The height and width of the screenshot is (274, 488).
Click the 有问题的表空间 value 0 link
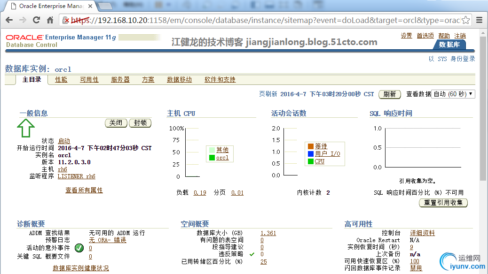tap(262, 240)
